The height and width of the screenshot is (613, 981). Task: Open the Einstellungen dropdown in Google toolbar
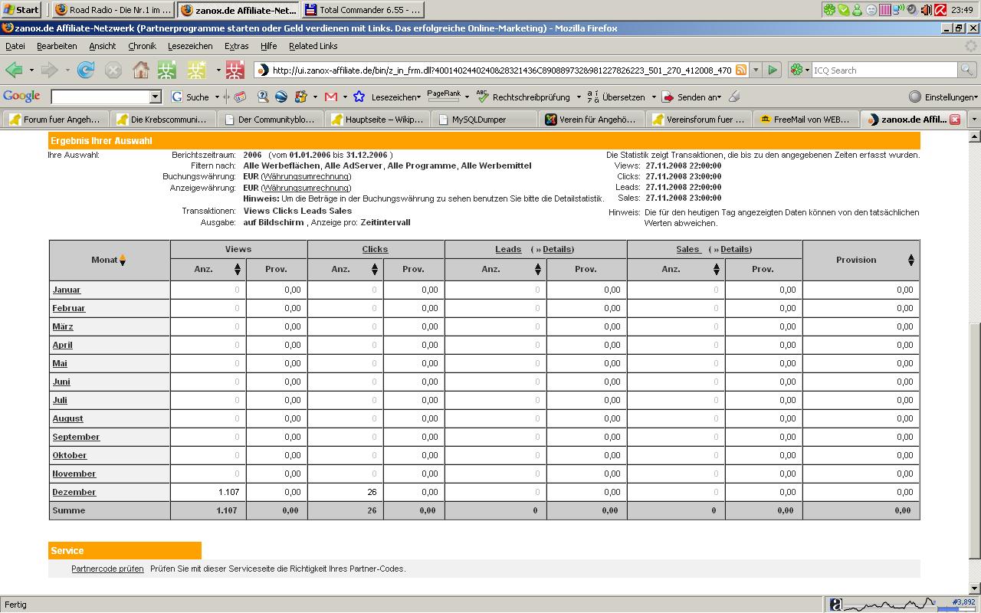[x=943, y=97]
